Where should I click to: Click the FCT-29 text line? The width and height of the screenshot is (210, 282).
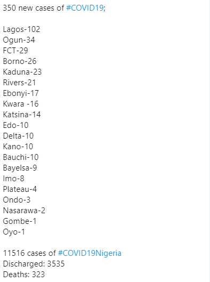[x=15, y=51]
